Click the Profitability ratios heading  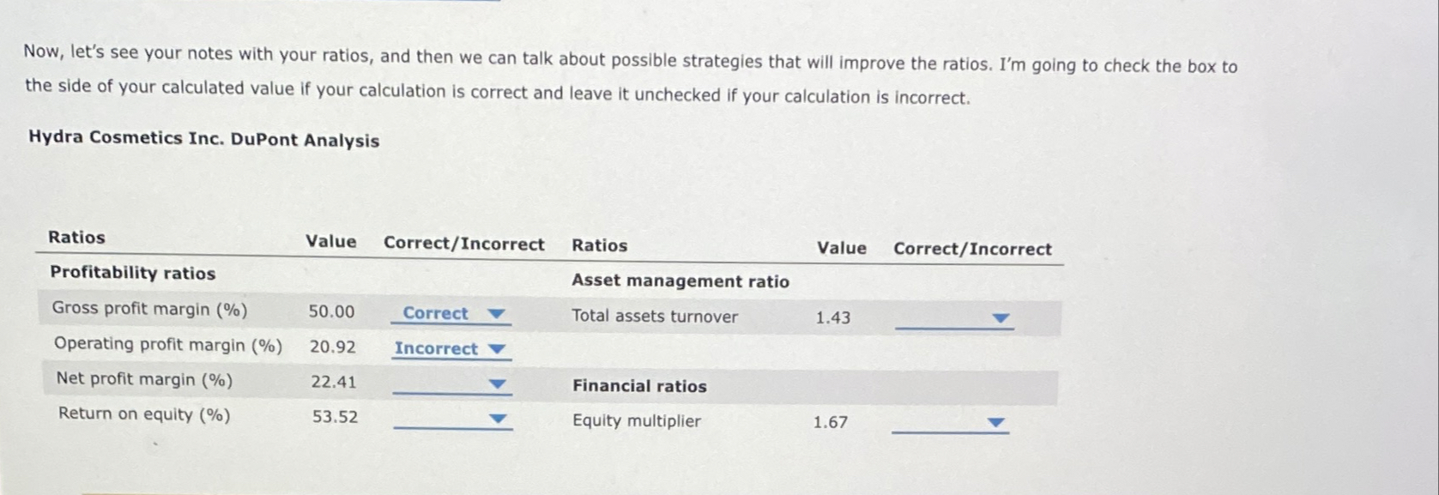click(131, 273)
